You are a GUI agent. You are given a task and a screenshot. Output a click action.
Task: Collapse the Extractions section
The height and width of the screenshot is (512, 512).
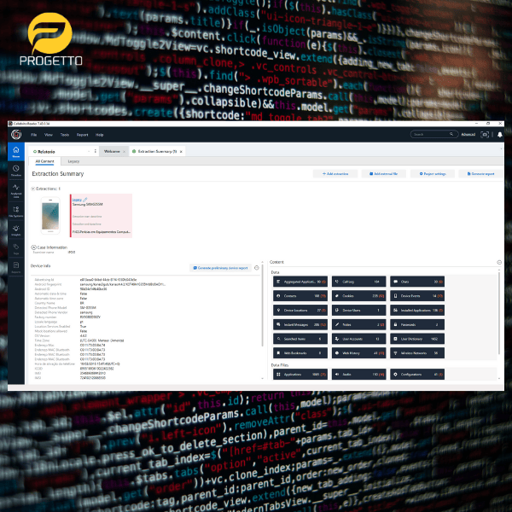[x=33, y=188]
